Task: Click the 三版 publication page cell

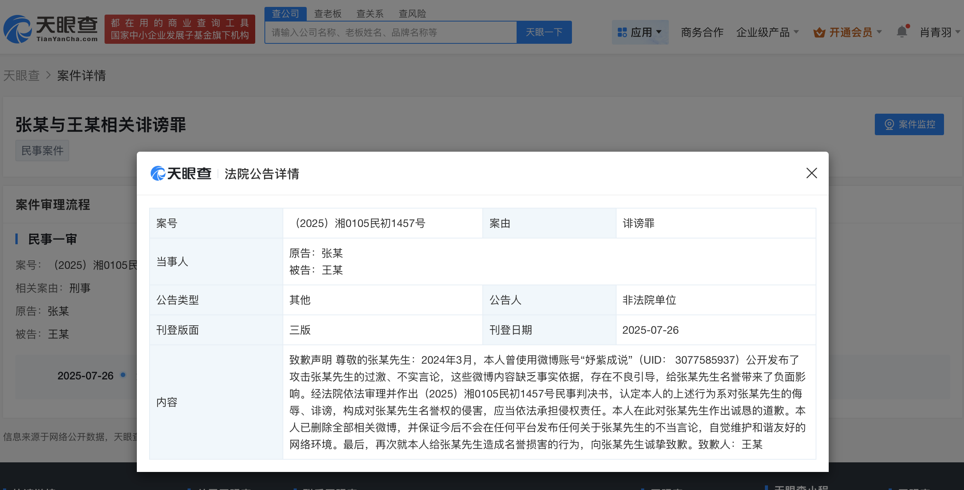Action: tap(383, 330)
